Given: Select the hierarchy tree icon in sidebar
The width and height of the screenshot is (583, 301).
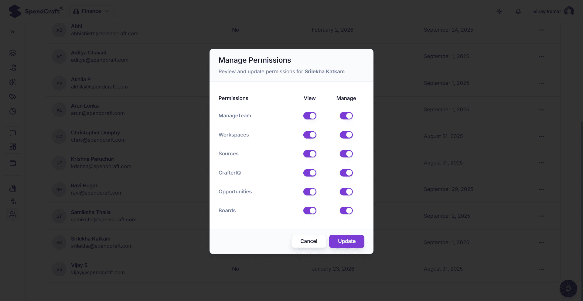Looking at the screenshot, I should click(x=12, y=67).
